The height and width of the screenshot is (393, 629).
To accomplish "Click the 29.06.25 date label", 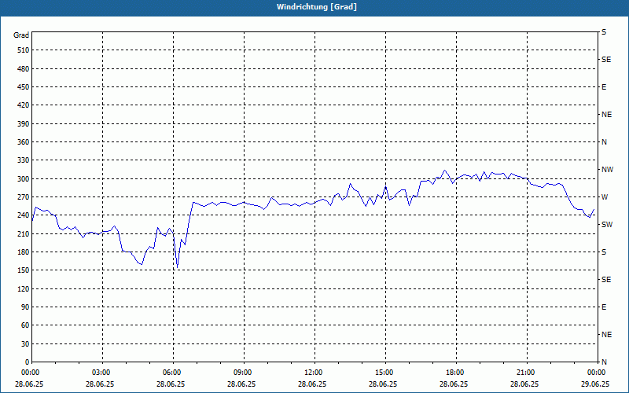I will click(595, 384).
